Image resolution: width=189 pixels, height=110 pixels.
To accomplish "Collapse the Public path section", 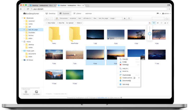I will 22,51.
